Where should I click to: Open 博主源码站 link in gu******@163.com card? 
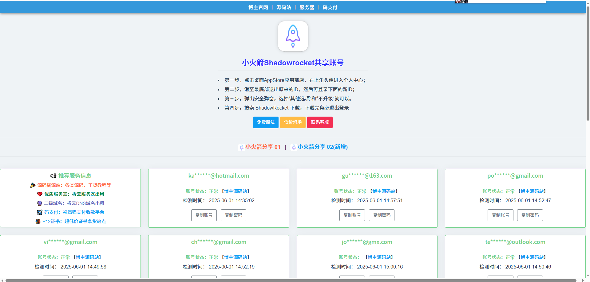point(384,191)
